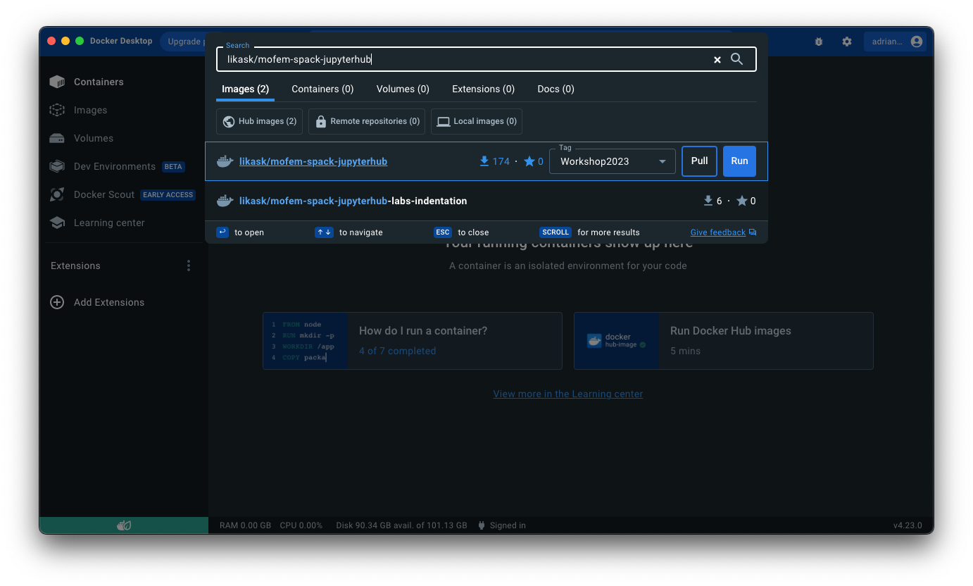Click the whale icon of labs-indentation result
Screen dimensions: 973x586
pyautogui.click(x=225, y=201)
